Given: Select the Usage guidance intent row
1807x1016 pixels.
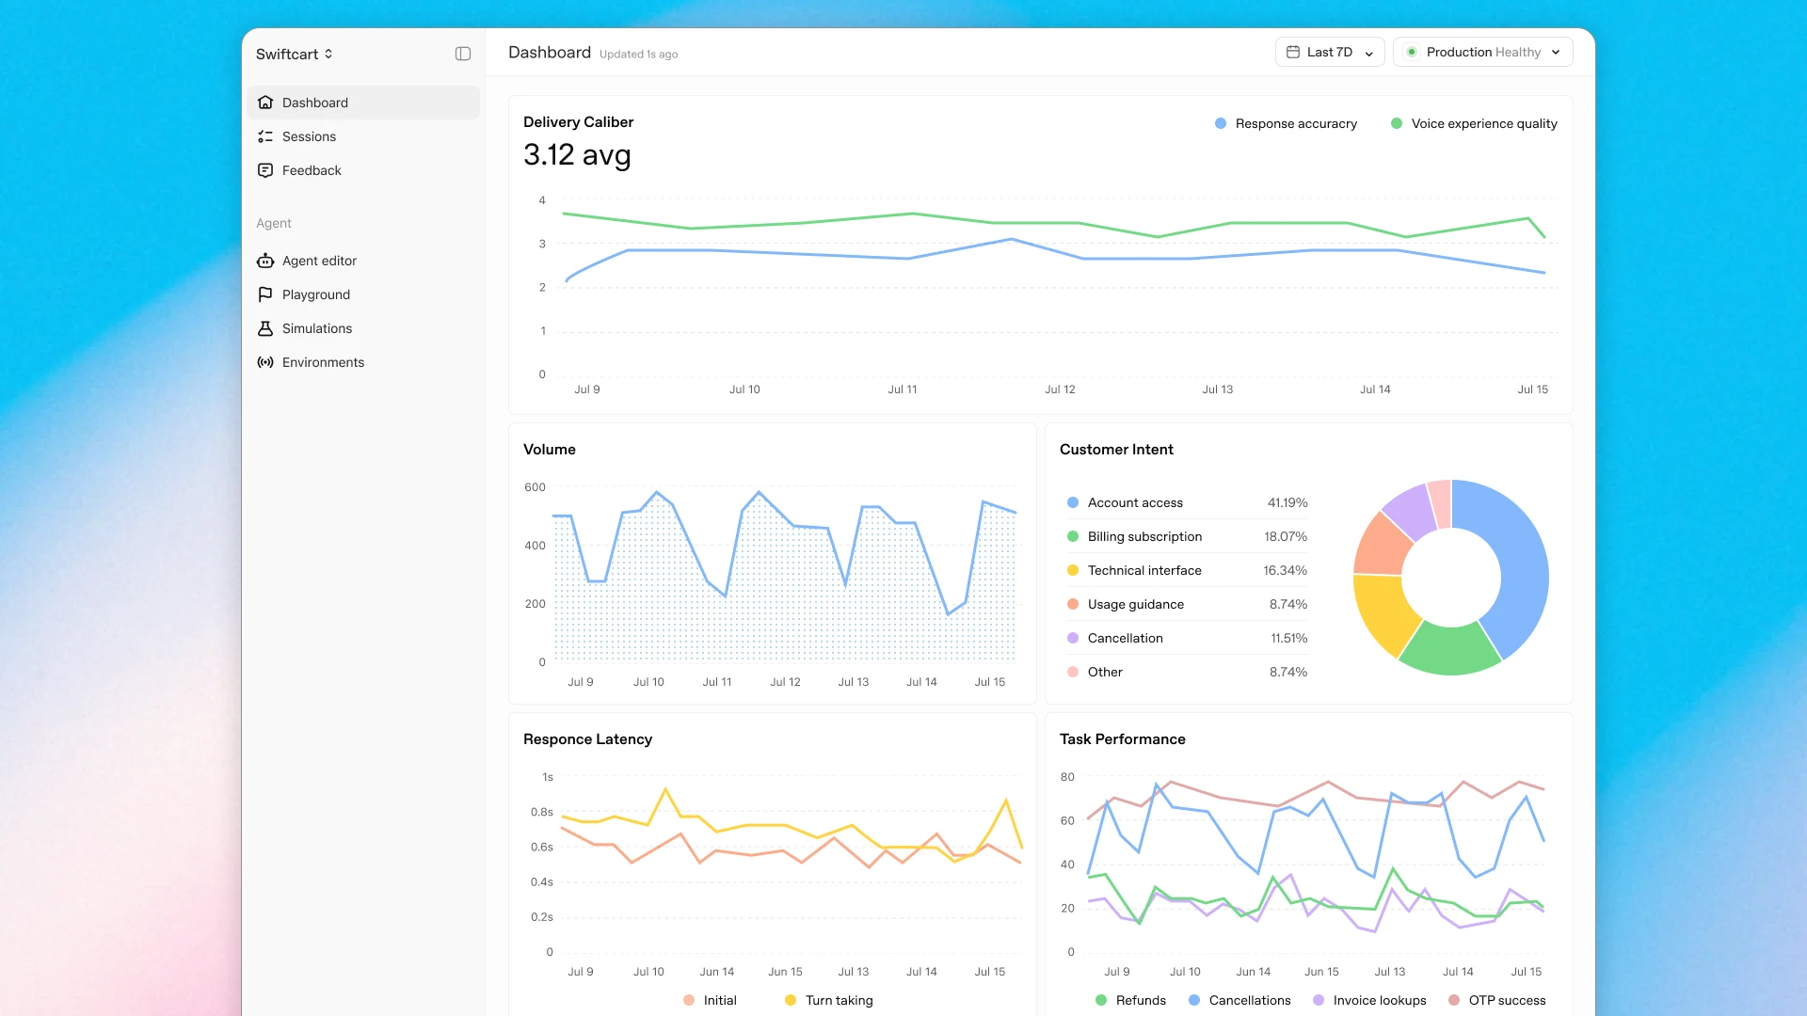Looking at the screenshot, I should (x=1187, y=604).
